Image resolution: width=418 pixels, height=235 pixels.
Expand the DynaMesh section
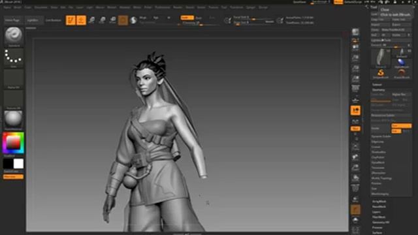coord(378,163)
